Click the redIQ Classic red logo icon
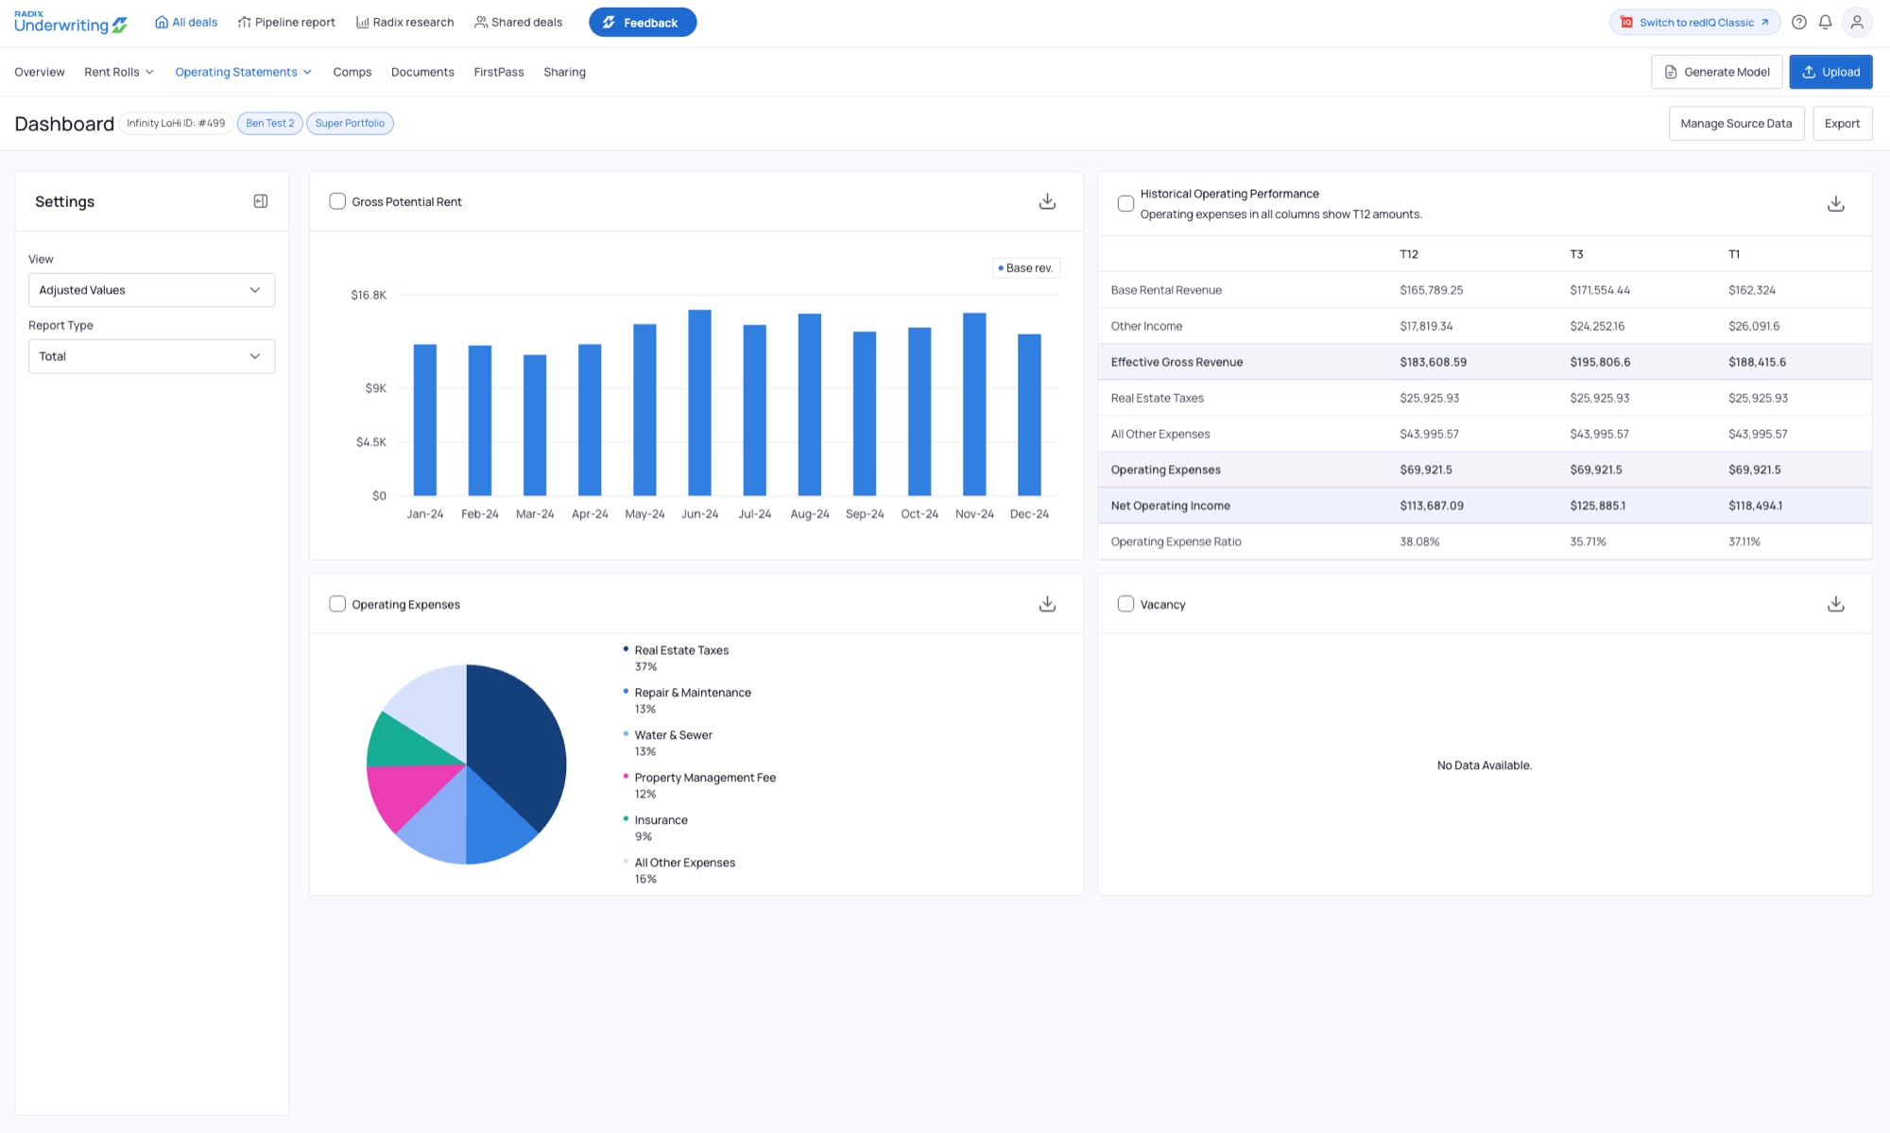This screenshot has height=1133, width=1890. [x=1626, y=23]
